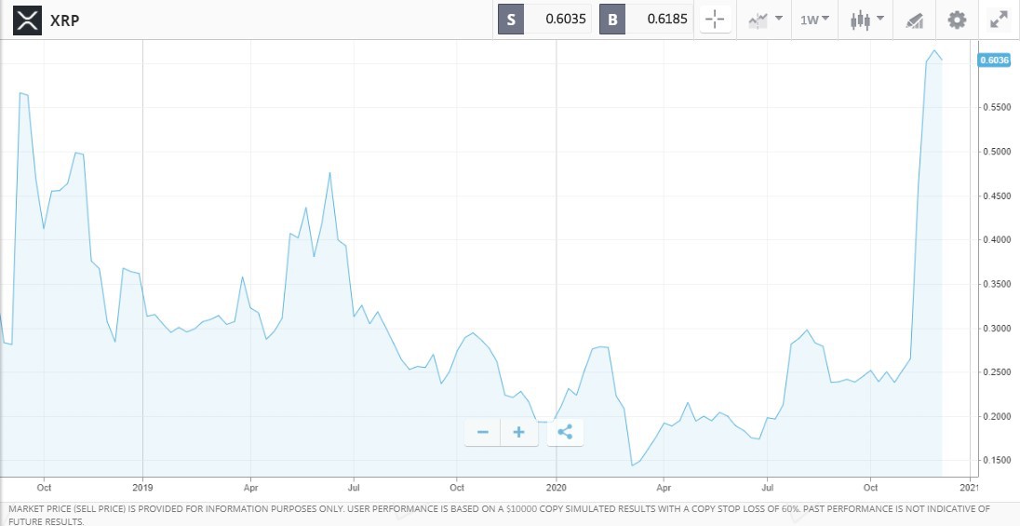The width and height of the screenshot is (1020, 526).
Task: Click the sell price 0.6035
Action: [x=564, y=20]
